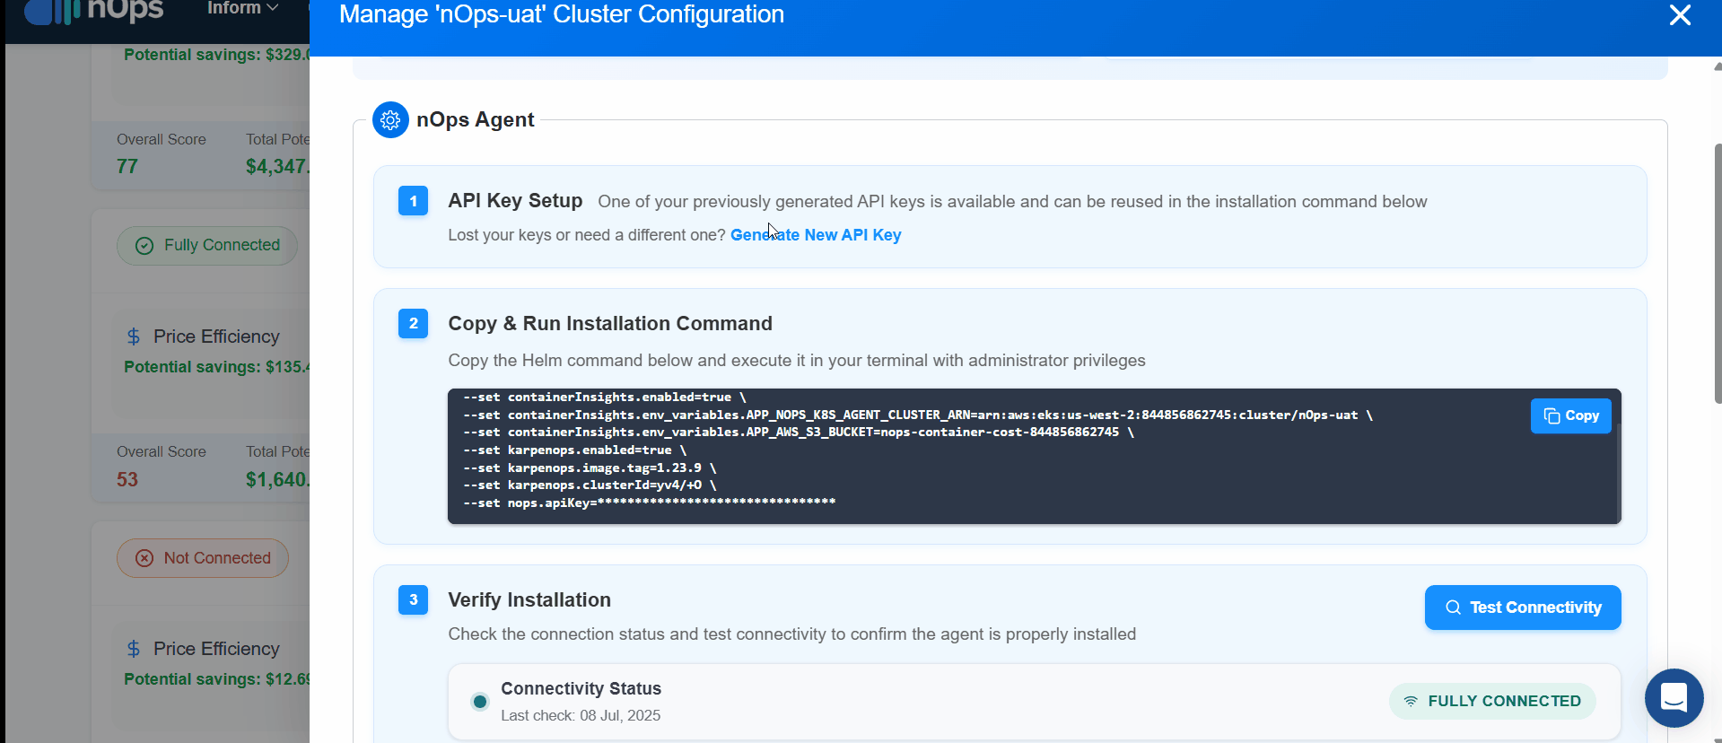The width and height of the screenshot is (1722, 743).
Task: Close the nOps-uat cluster configuration dialog
Action: 1680,15
